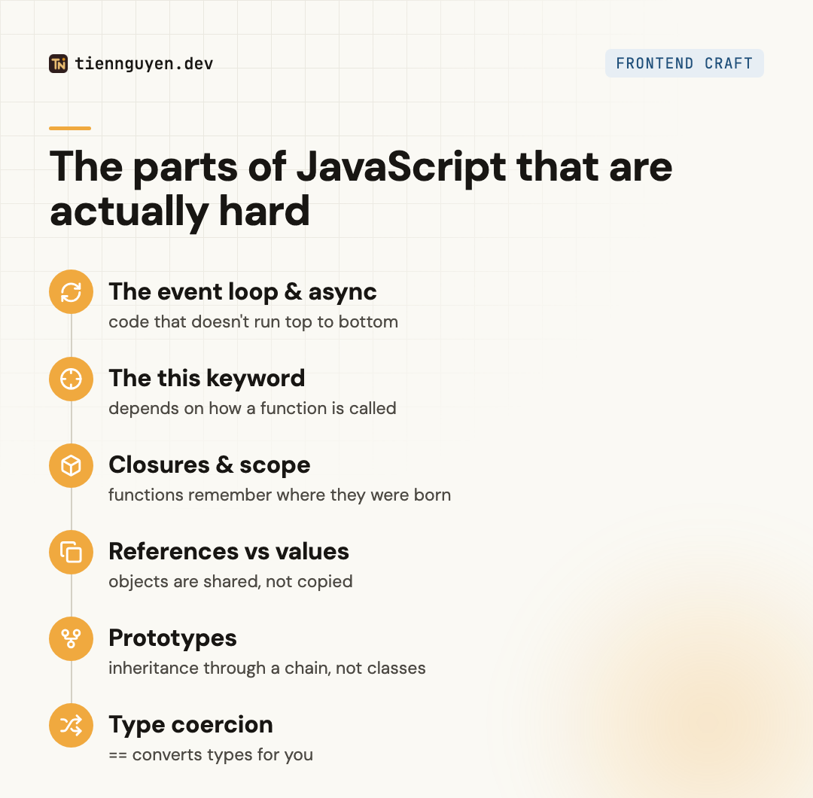Screen dimensions: 813x798
Task: Click the event loop refresh icon
Action: (x=71, y=292)
